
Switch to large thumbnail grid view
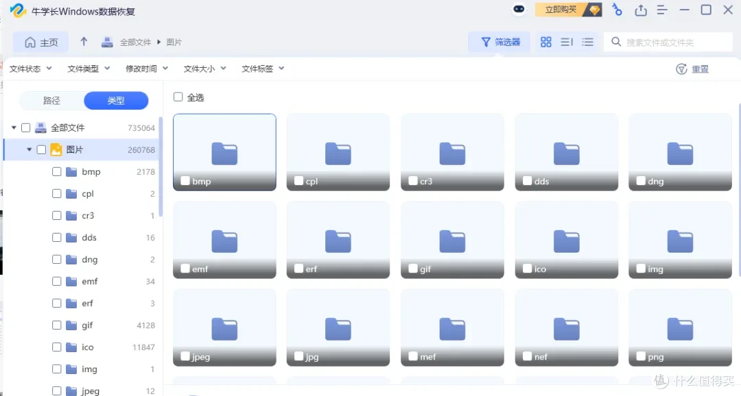[546, 42]
